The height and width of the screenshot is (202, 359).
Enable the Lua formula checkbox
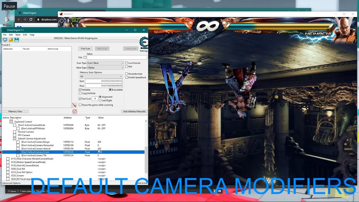click(x=126, y=63)
